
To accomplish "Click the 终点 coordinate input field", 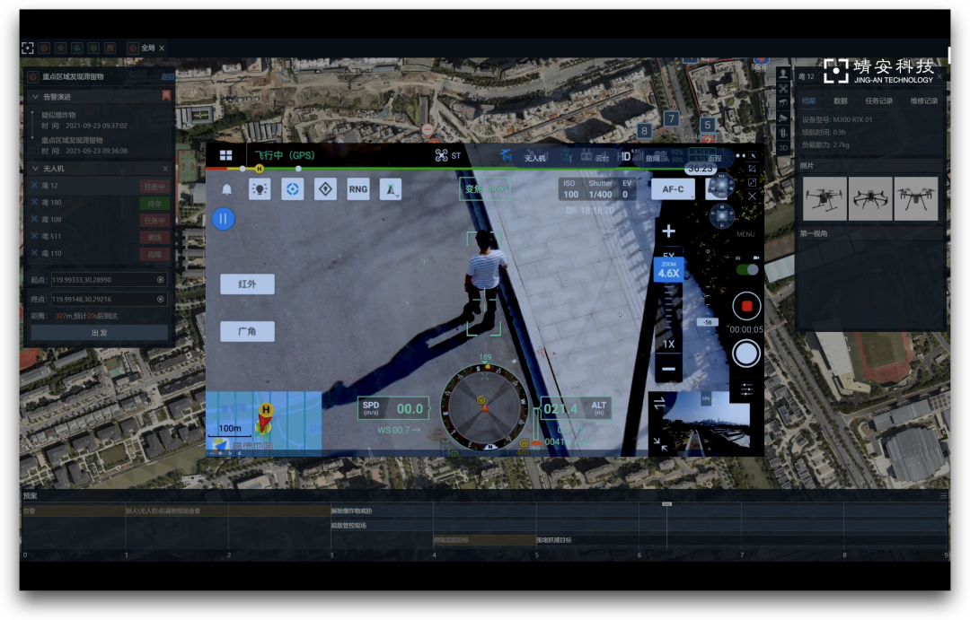I will pos(109,299).
